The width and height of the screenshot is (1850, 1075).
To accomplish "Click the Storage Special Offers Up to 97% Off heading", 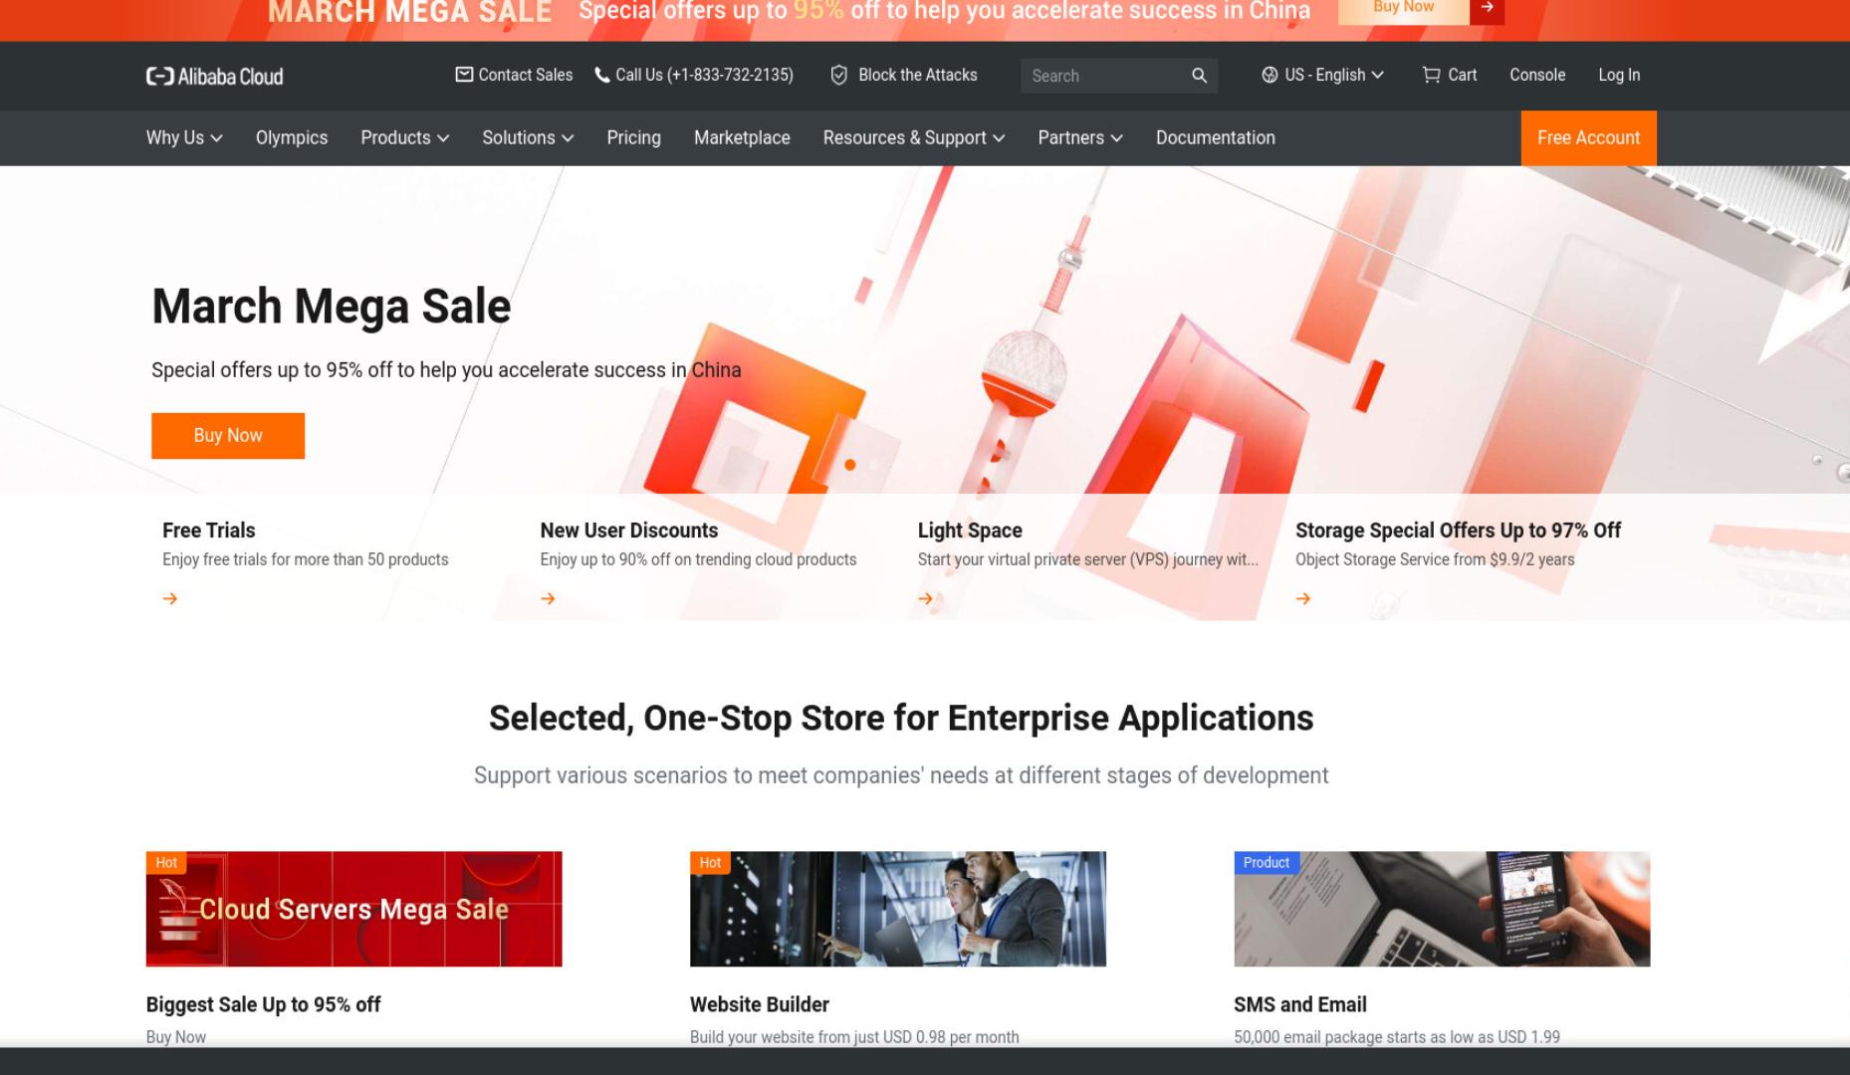I will click(1458, 531).
